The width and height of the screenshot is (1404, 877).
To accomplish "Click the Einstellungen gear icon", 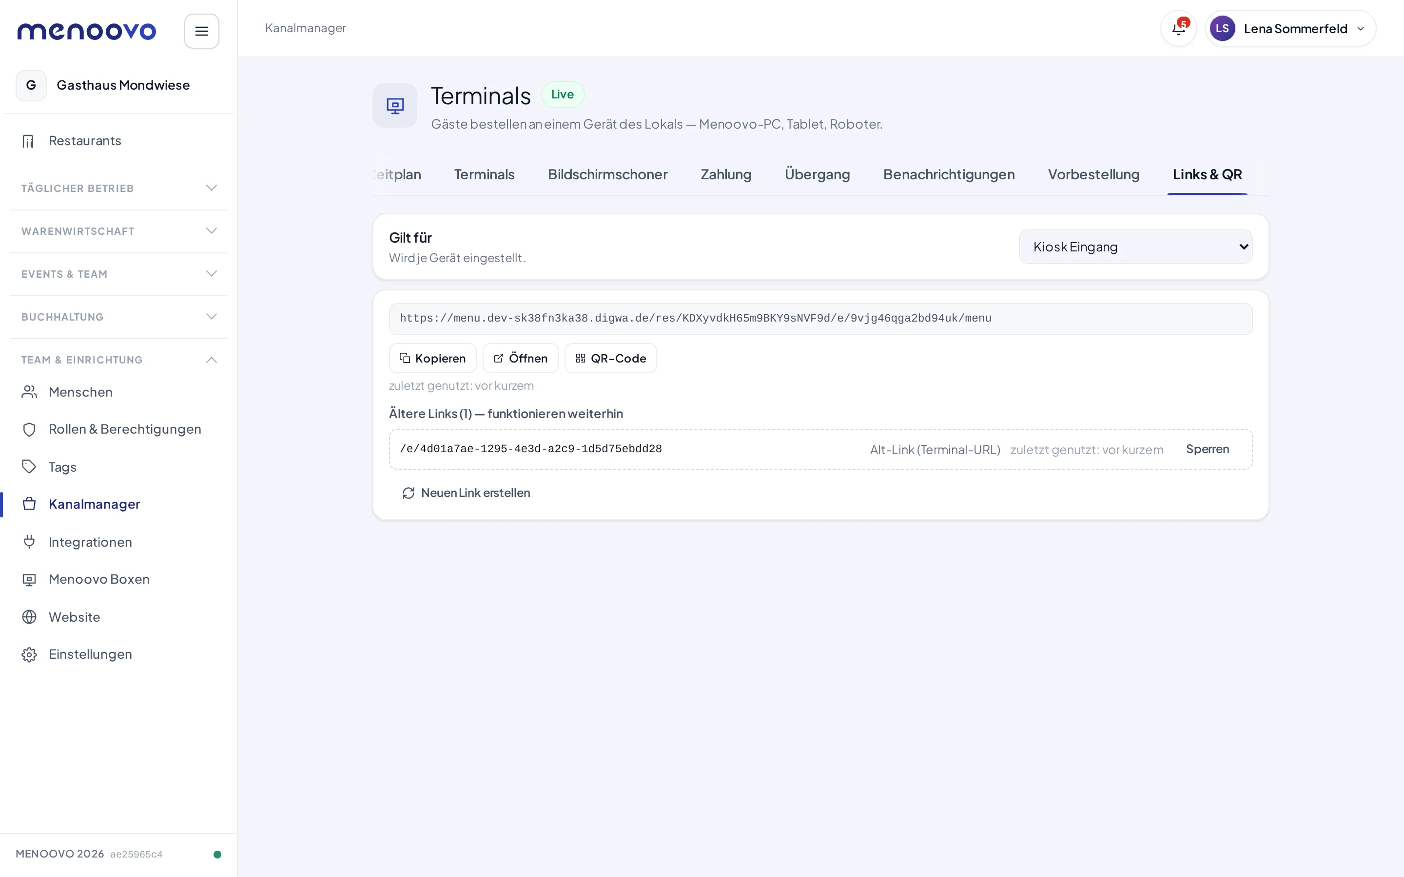I will point(29,654).
